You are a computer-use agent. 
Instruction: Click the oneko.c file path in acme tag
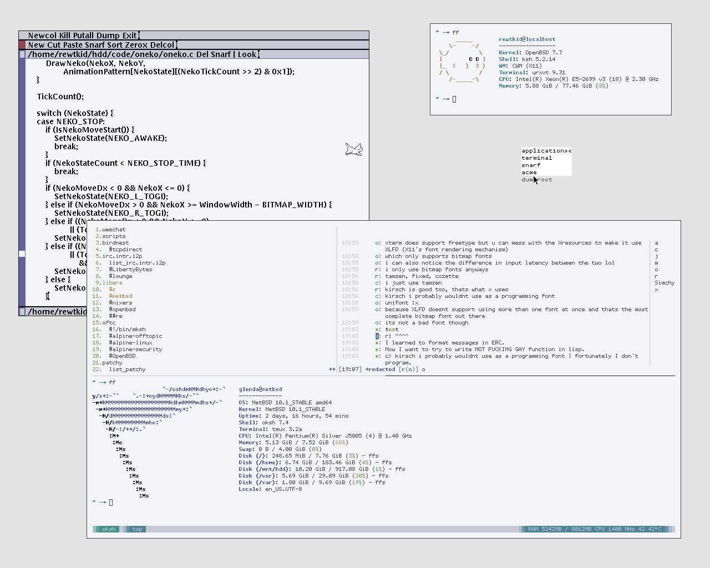(111, 54)
